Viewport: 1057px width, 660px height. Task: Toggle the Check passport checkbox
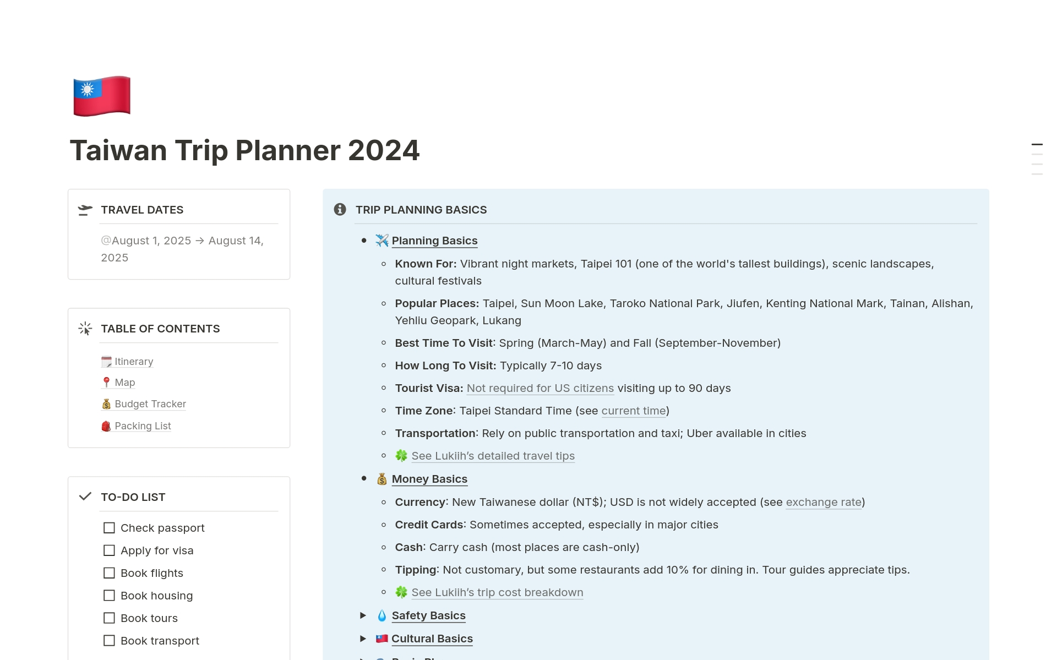coord(109,527)
